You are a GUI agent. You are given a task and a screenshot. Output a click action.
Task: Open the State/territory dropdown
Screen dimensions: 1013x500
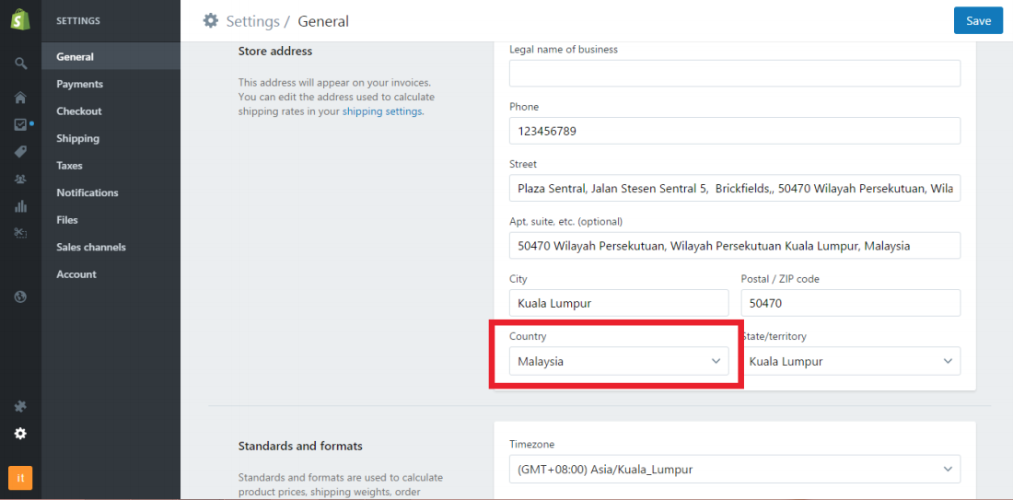coord(851,361)
